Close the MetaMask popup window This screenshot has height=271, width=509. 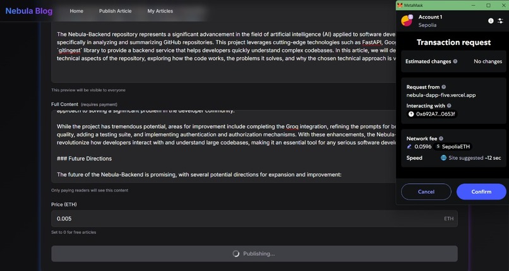[503, 5]
